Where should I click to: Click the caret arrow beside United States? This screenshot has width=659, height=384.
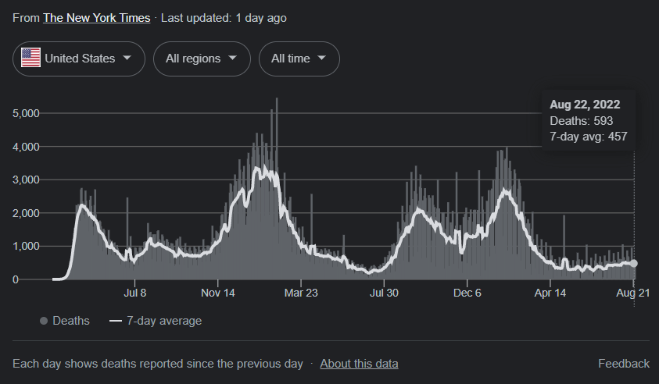click(127, 59)
